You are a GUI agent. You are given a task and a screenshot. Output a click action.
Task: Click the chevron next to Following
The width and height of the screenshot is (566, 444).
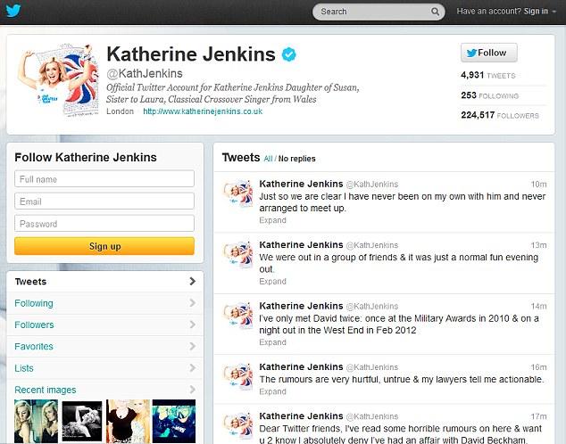(x=193, y=303)
